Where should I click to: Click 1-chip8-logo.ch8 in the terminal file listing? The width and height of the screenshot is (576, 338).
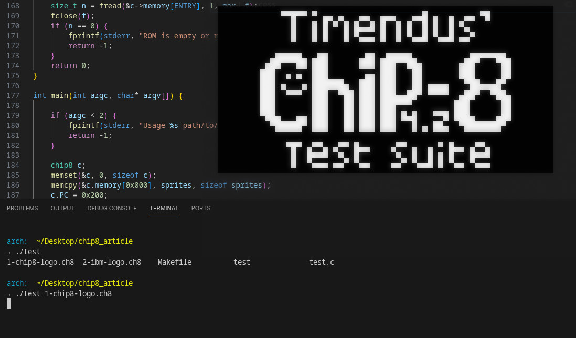(40, 262)
